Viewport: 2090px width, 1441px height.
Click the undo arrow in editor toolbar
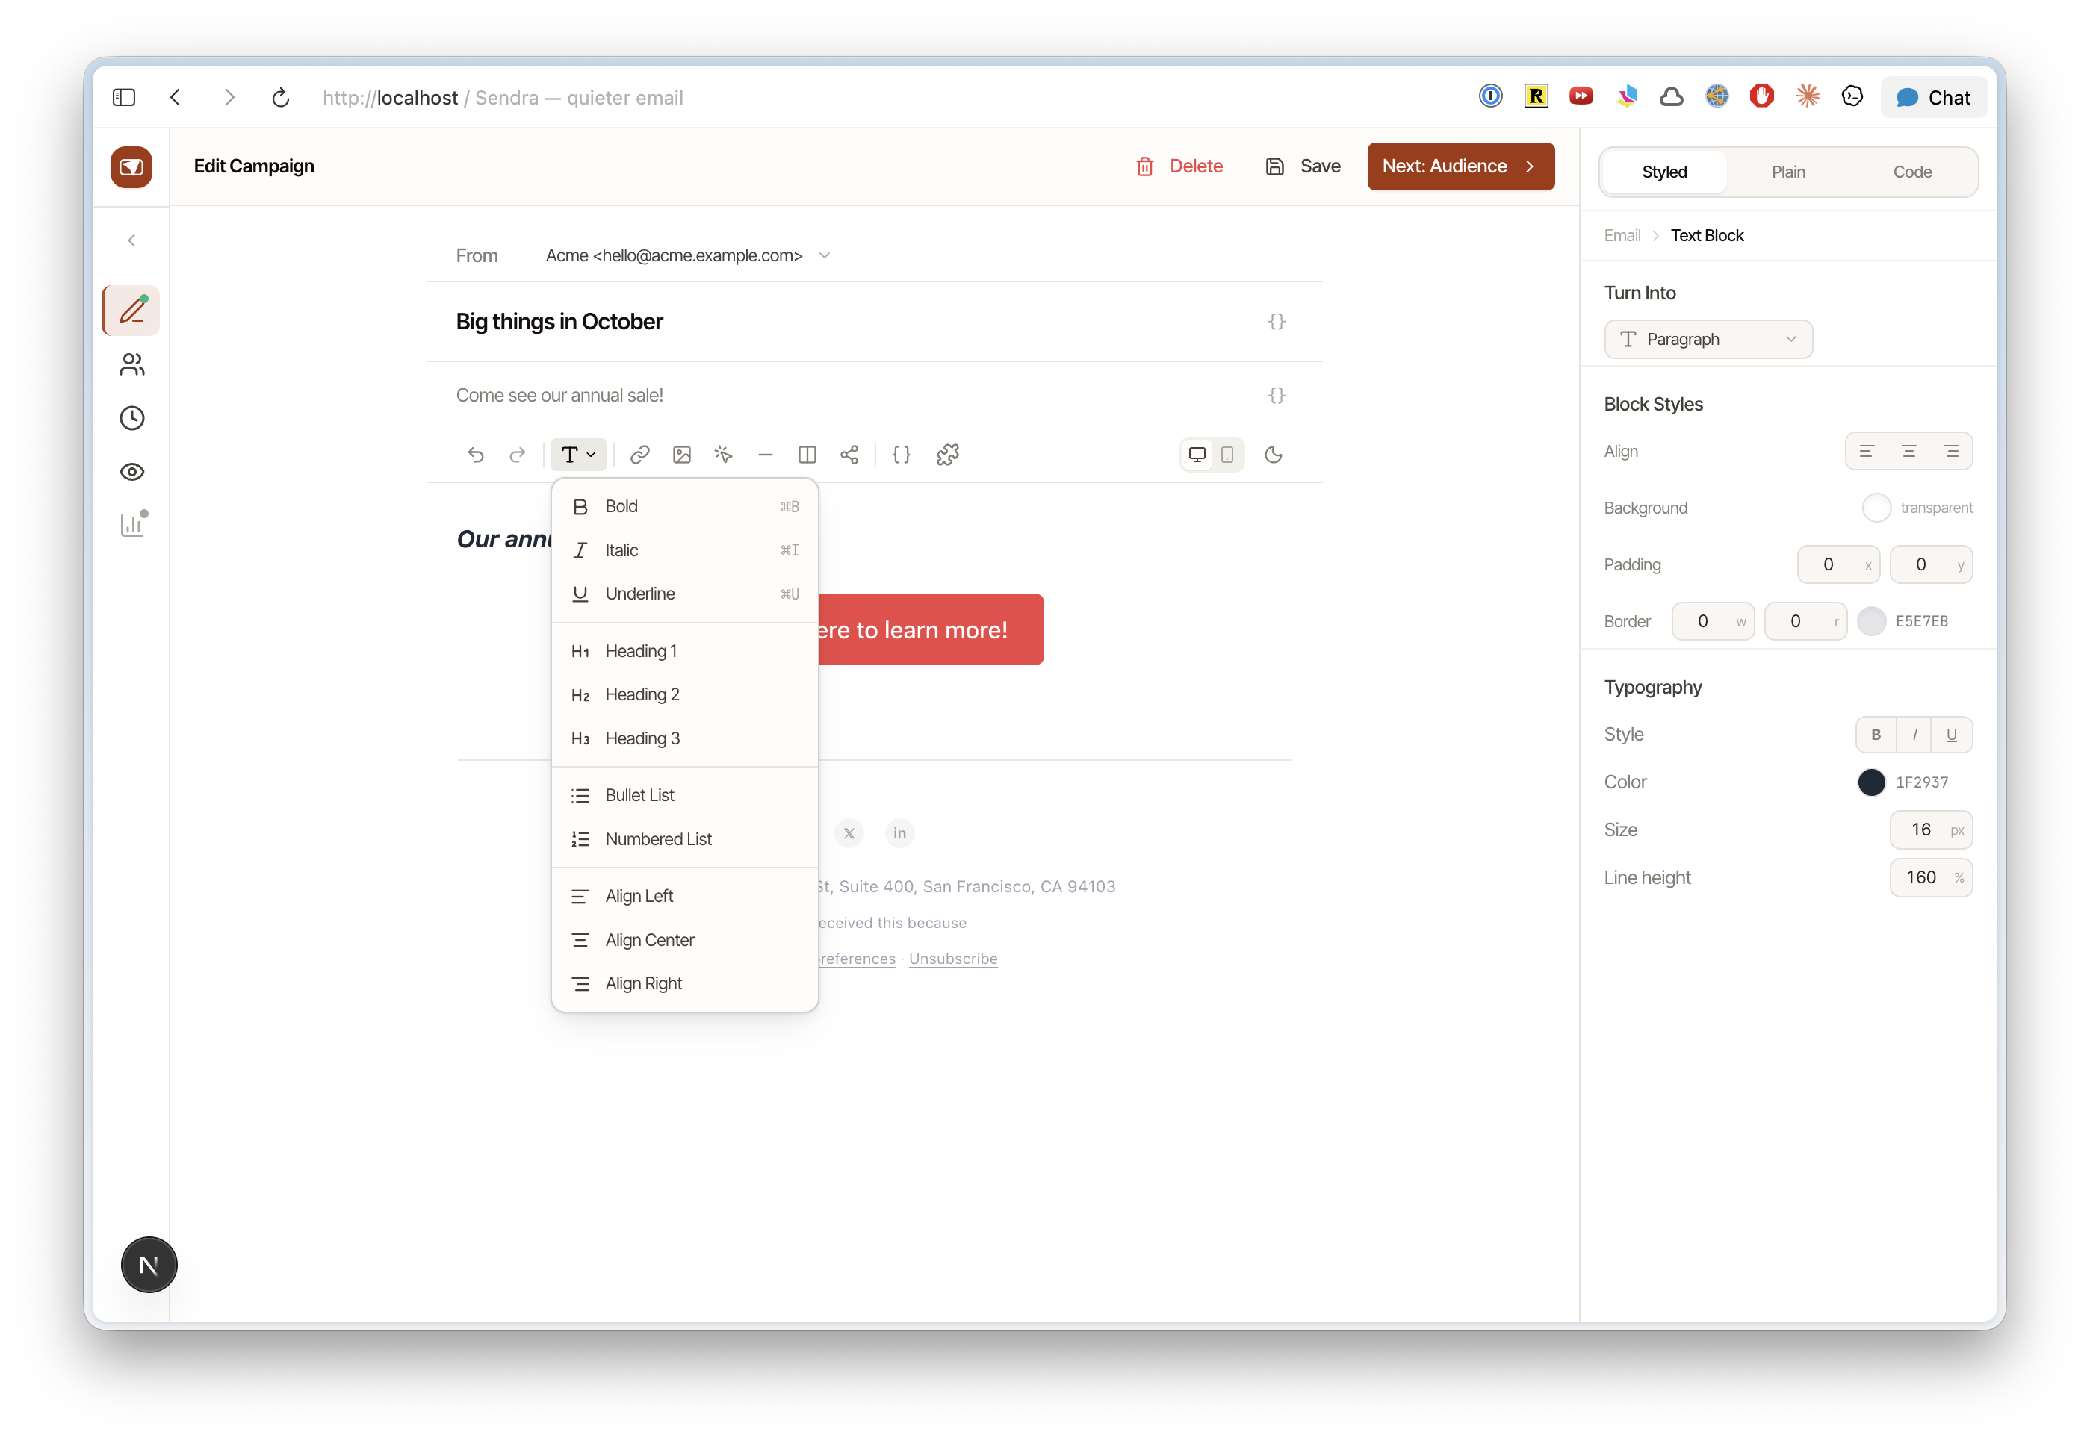pyautogui.click(x=476, y=455)
